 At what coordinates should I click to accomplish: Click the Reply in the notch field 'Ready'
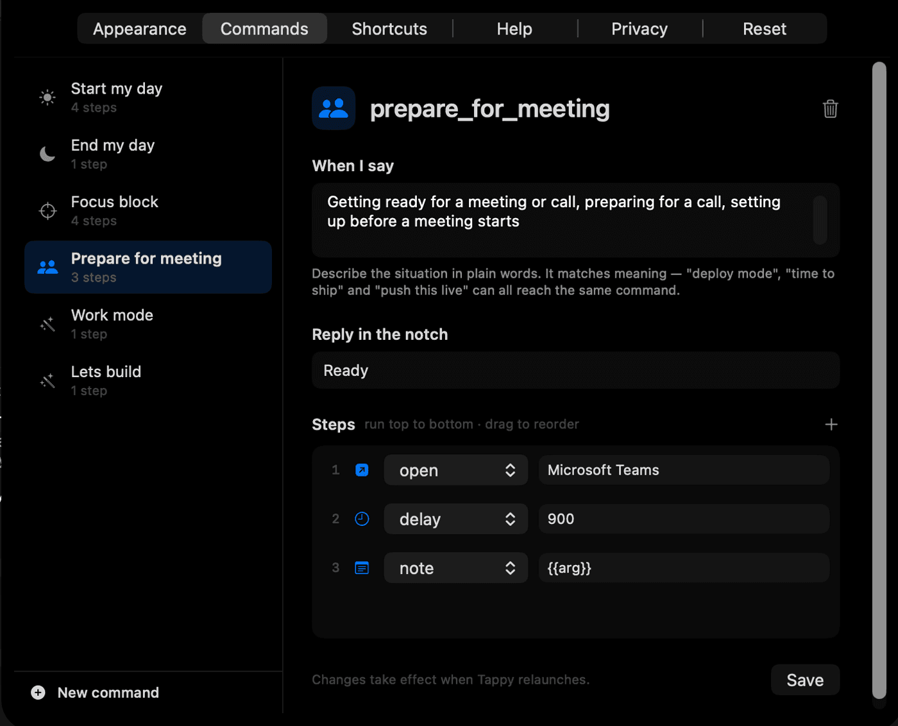click(575, 371)
